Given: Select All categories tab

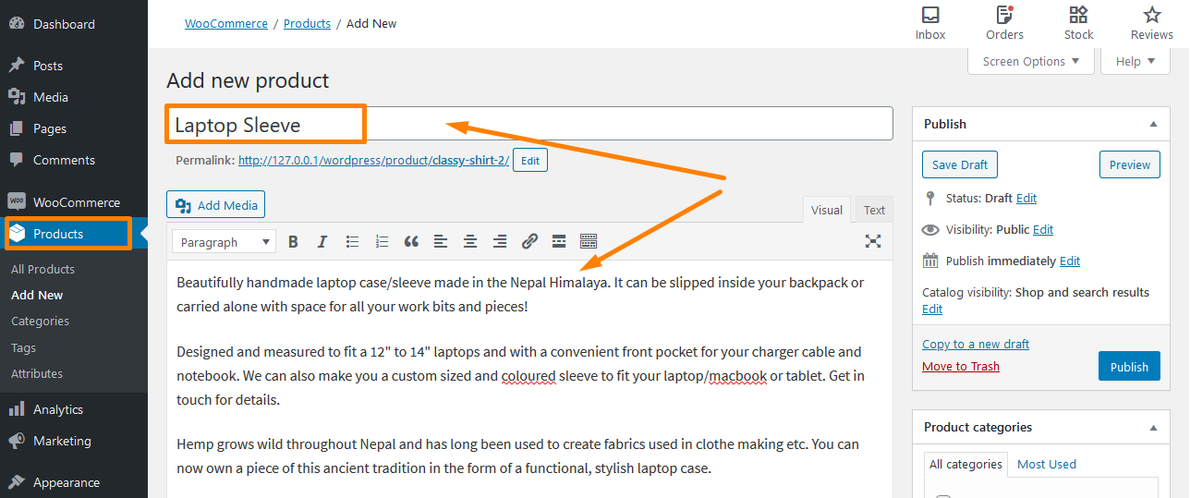Looking at the screenshot, I should [x=965, y=464].
